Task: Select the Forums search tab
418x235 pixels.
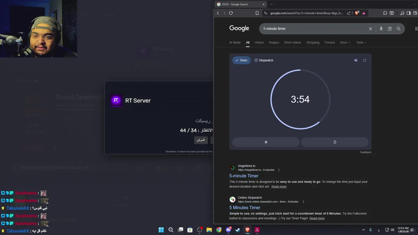Action: tap(330, 42)
